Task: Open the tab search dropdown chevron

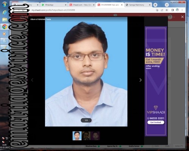Action: (167, 5)
